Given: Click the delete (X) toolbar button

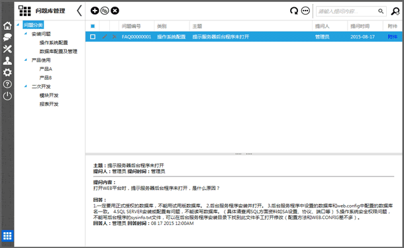Looking at the screenshot, I should pyautogui.click(x=115, y=11).
